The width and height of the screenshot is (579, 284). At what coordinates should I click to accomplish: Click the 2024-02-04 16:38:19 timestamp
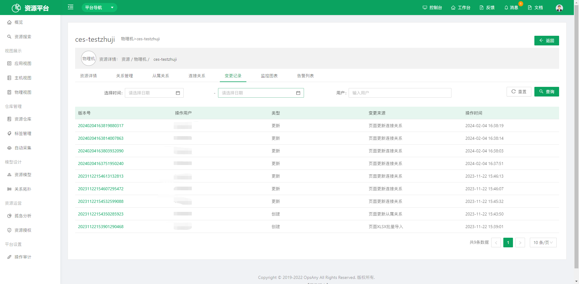point(484,126)
